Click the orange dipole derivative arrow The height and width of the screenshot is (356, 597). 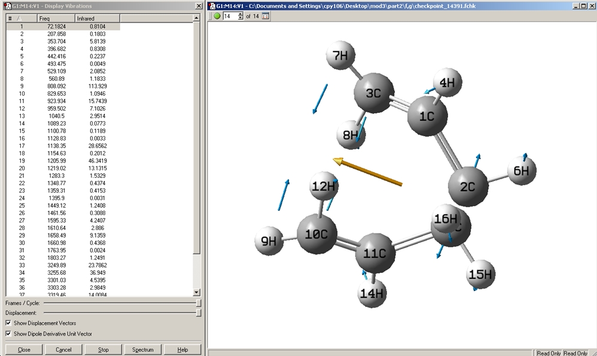point(367,172)
